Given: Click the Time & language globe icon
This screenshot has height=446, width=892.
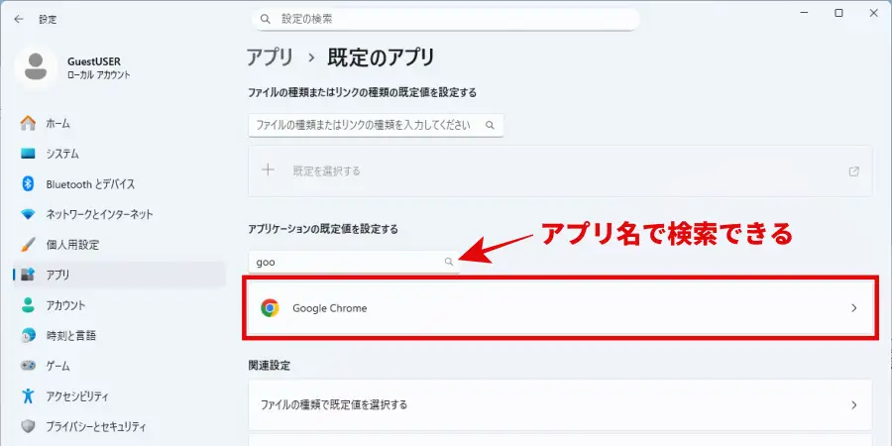Looking at the screenshot, I should pyautogui.click(x=28, y=336).
